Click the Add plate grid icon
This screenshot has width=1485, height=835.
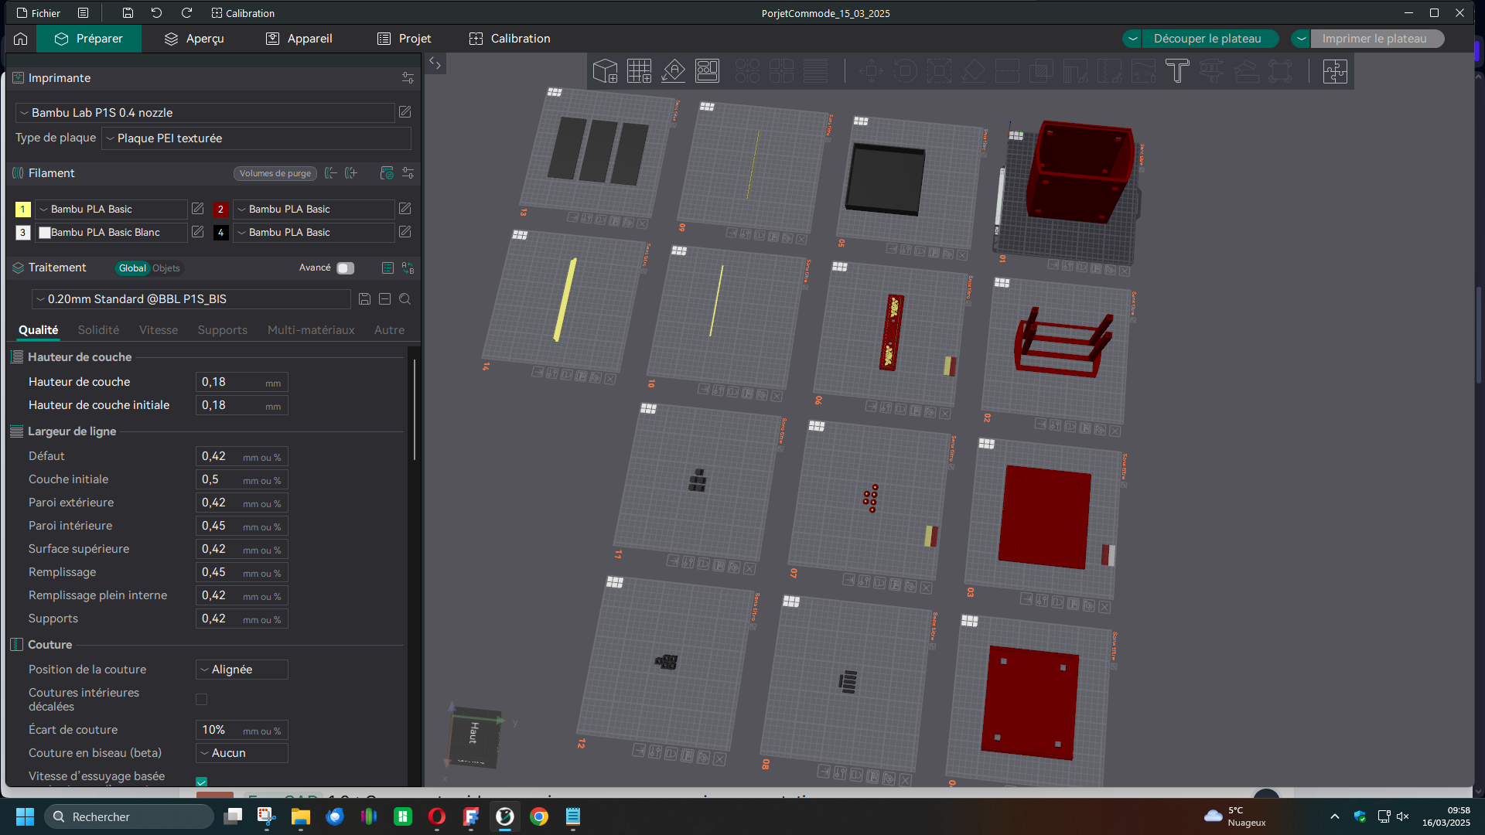[x=639, y=71]
